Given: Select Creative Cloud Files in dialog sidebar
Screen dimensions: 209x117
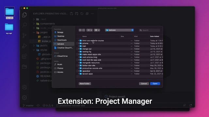Looking at the screenshot, I should pyautogui.click(x=64, y=48).
